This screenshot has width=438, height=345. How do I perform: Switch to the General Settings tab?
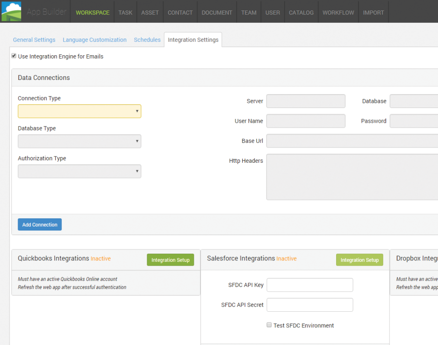[34, 40]
